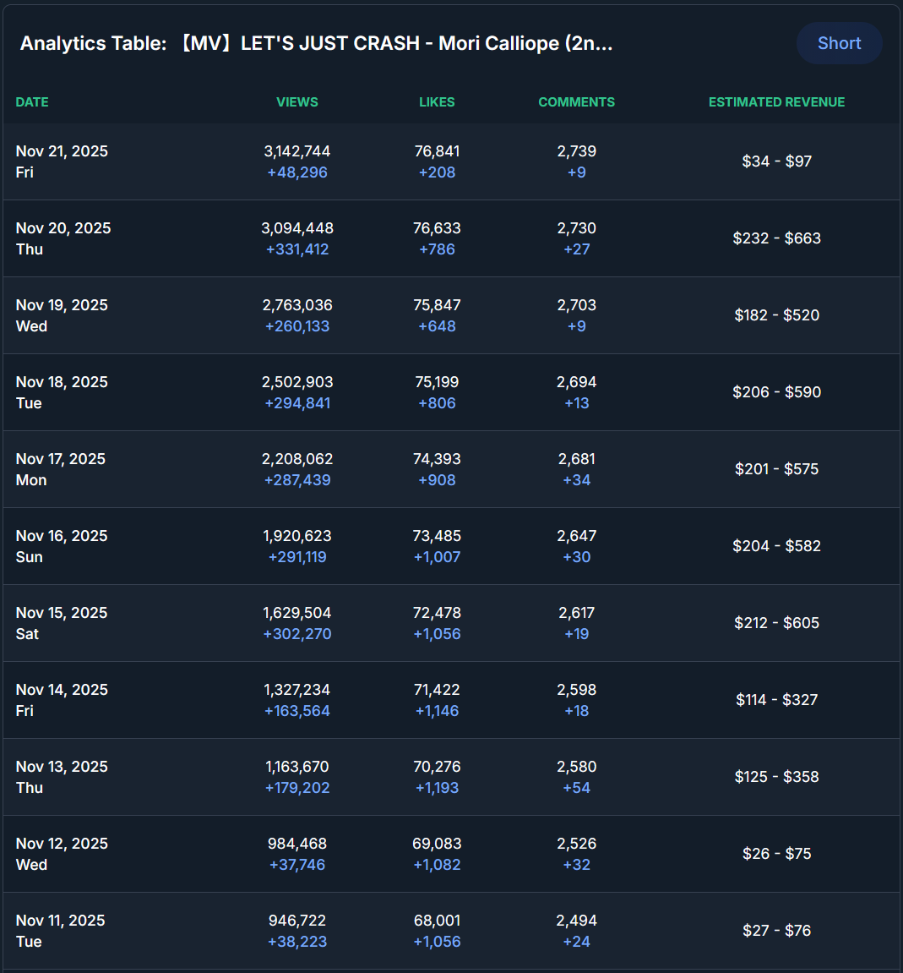This screenshot has height=973, width=903.
Task: Click revenue estimate $34 - $97
Action: pos(776,161)
